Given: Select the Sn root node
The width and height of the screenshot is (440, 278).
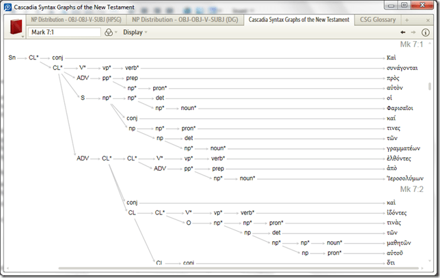Looking at the screenshot, I should pos(12,58).
